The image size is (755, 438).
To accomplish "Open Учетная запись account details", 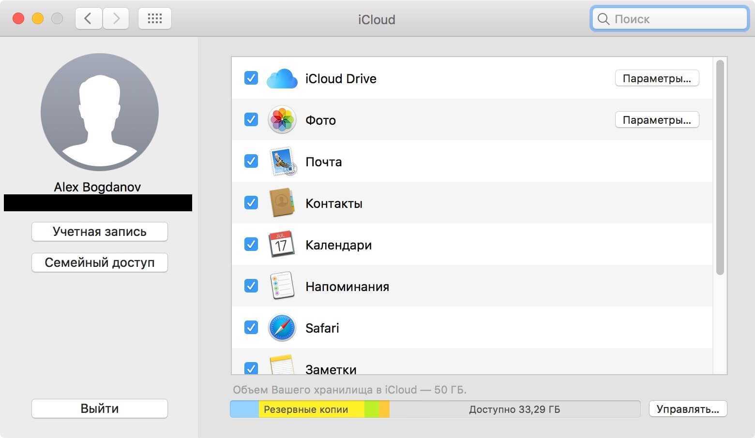I will (x=99, y=232).
